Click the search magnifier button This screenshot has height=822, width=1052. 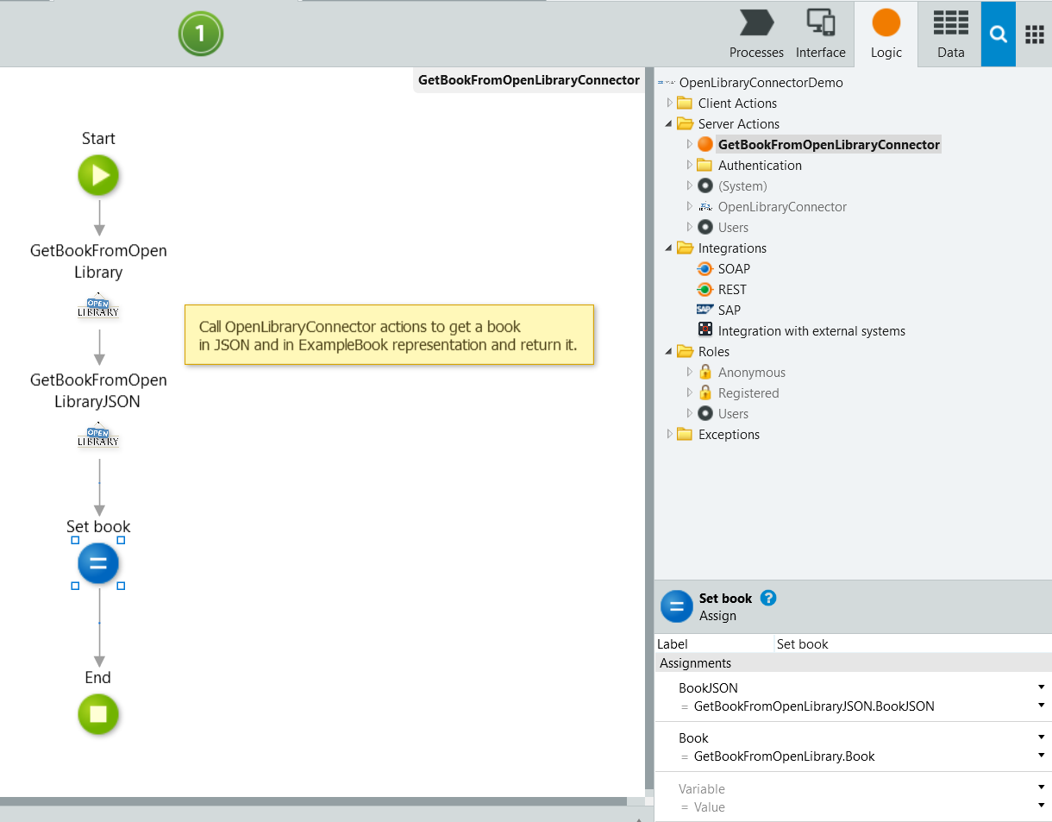[999, 34]
